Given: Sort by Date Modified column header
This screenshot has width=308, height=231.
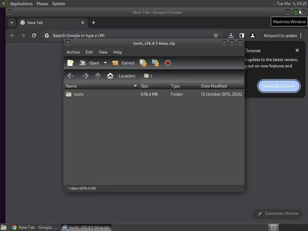Looking at the screenshot, I should [222, 86].
